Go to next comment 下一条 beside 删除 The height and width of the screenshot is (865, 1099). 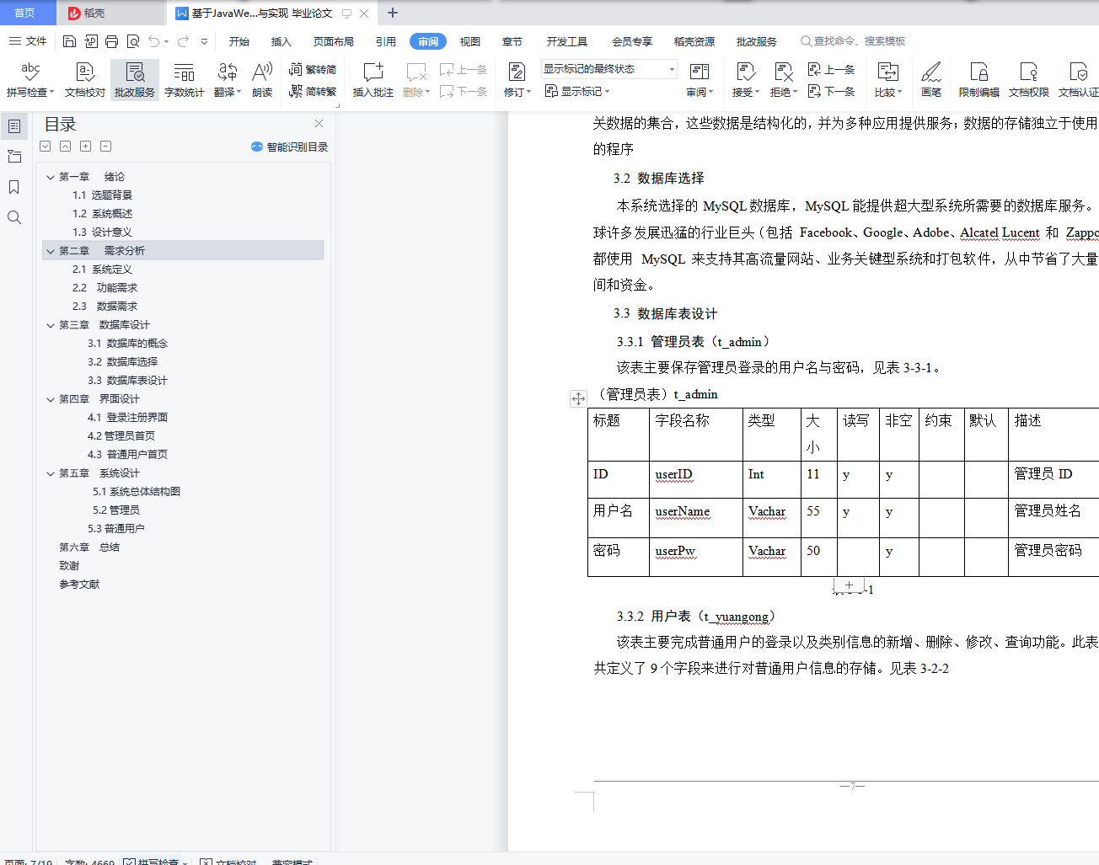click(464, 91)
